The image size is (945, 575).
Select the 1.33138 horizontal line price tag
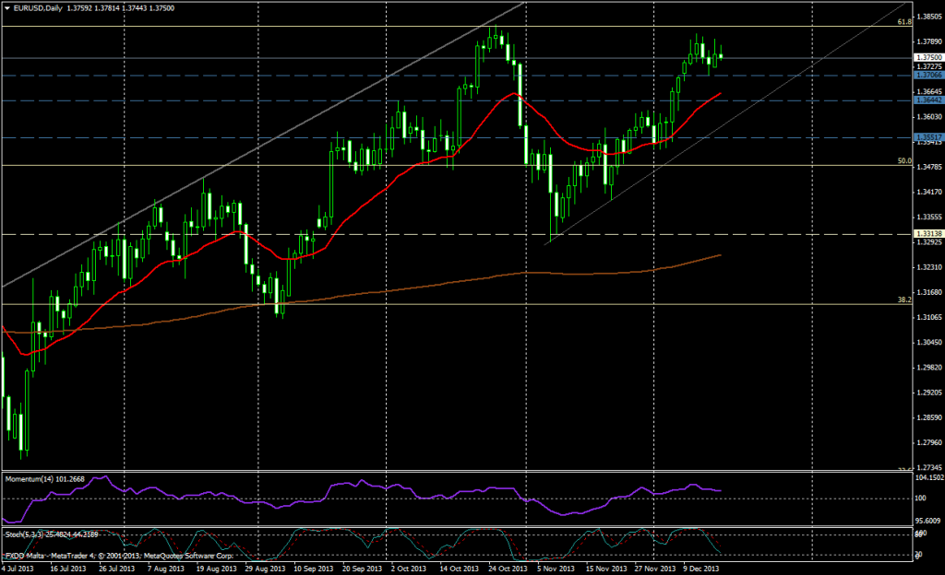pyautogui.click(x=927, y=234)
